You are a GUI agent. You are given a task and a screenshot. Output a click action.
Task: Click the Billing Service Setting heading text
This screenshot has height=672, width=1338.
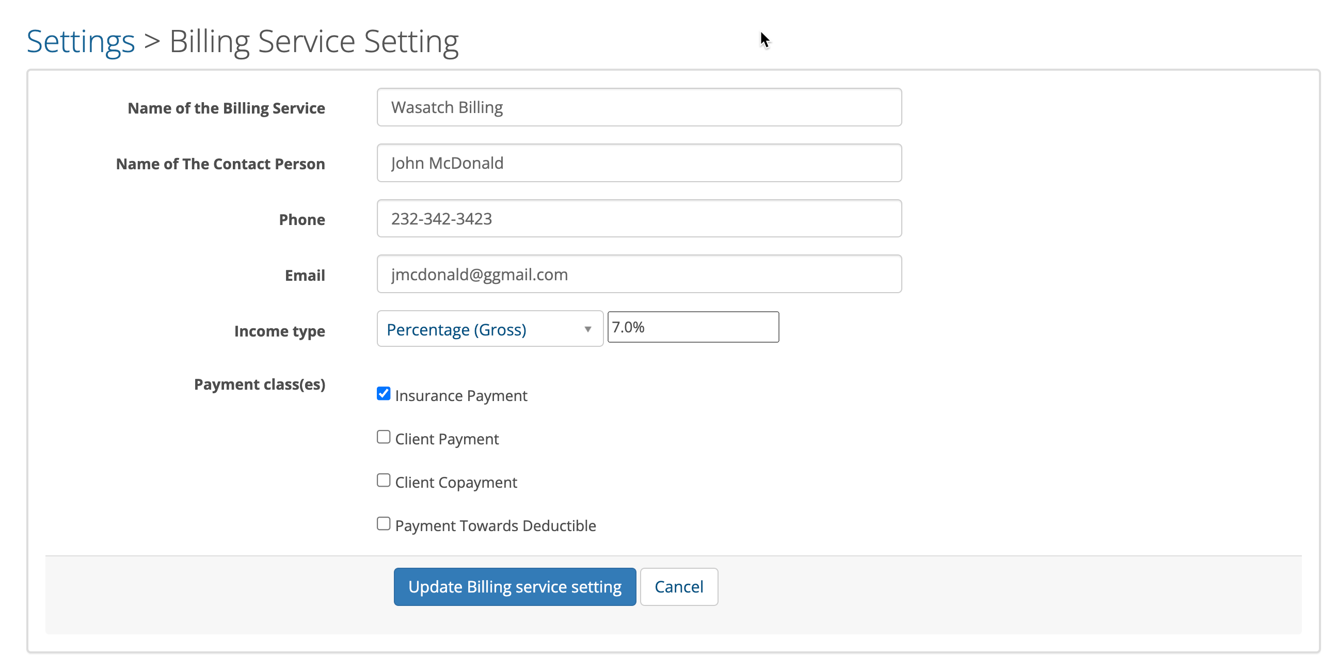[x=314, y=41]
